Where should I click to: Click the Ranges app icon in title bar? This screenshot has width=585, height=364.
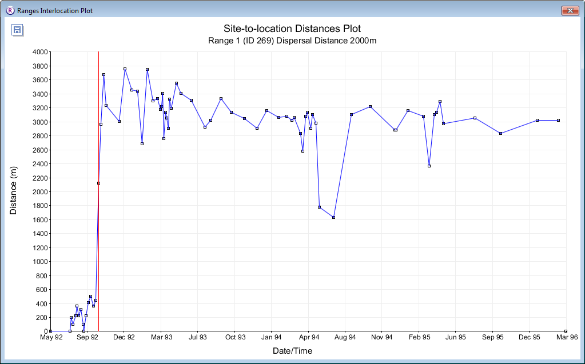9,10
